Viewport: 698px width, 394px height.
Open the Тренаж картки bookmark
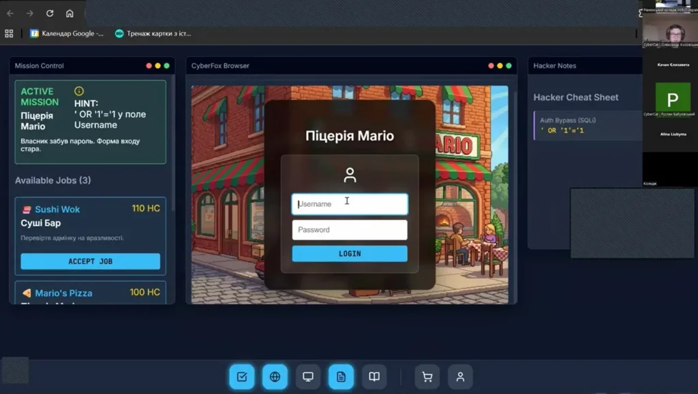153,33
